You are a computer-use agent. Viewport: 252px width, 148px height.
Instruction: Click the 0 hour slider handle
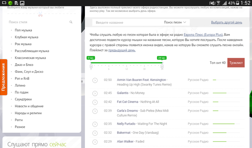pyautogui.click(x=91, y=66)
